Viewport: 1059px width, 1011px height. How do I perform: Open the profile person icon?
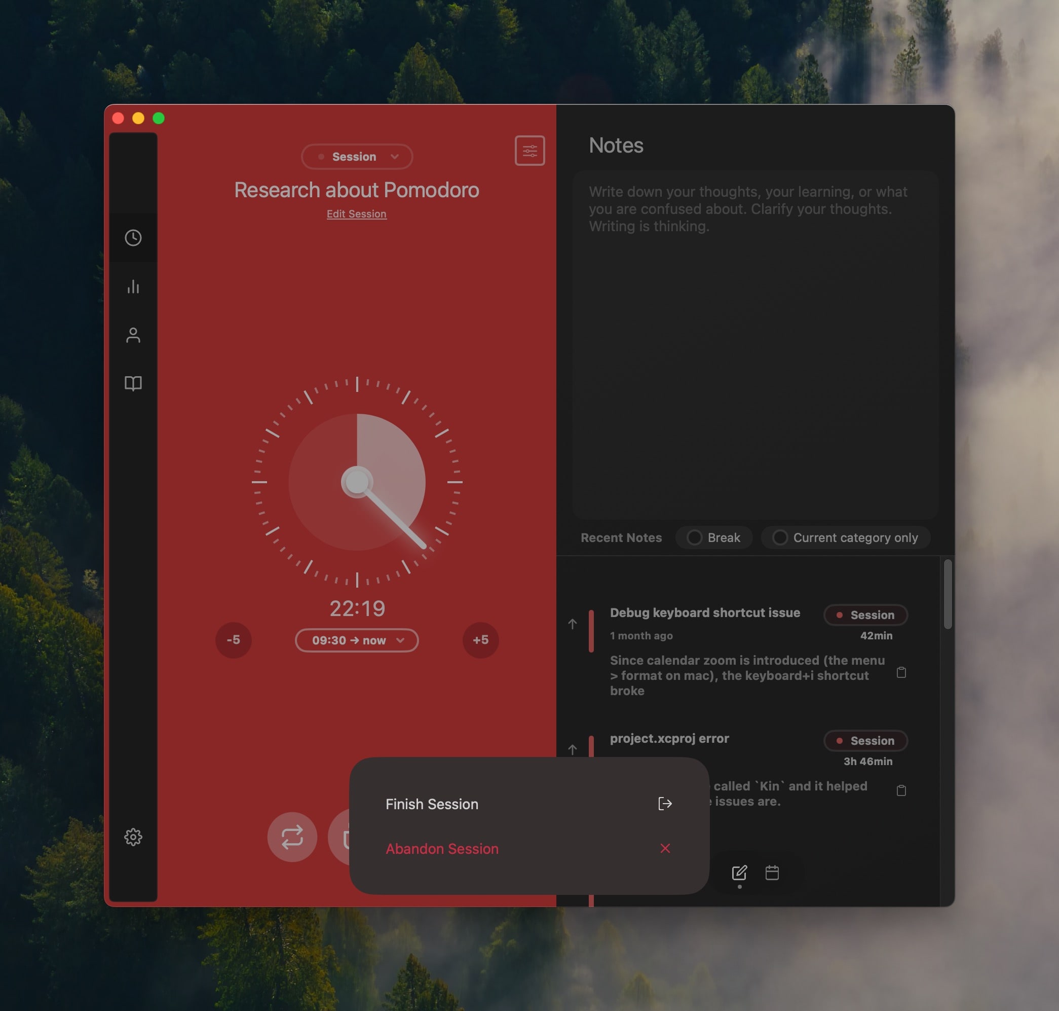(133, 335)
